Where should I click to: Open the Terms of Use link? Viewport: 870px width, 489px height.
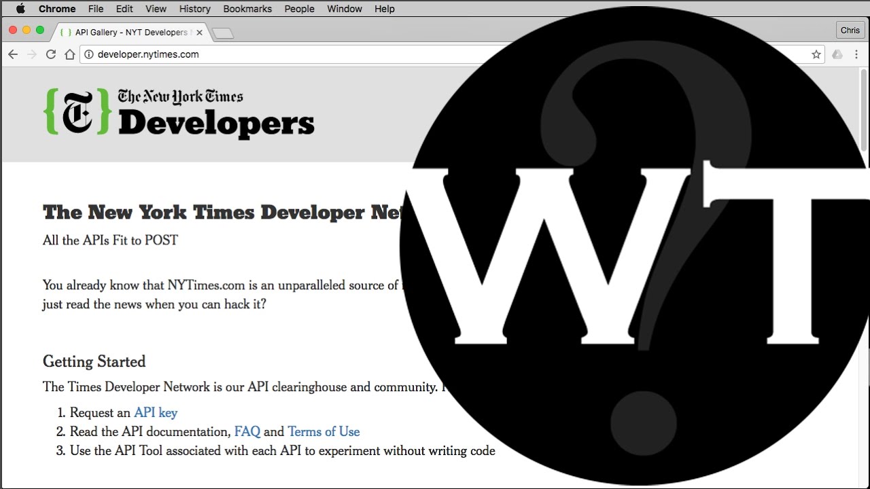[x=324, y=431]
